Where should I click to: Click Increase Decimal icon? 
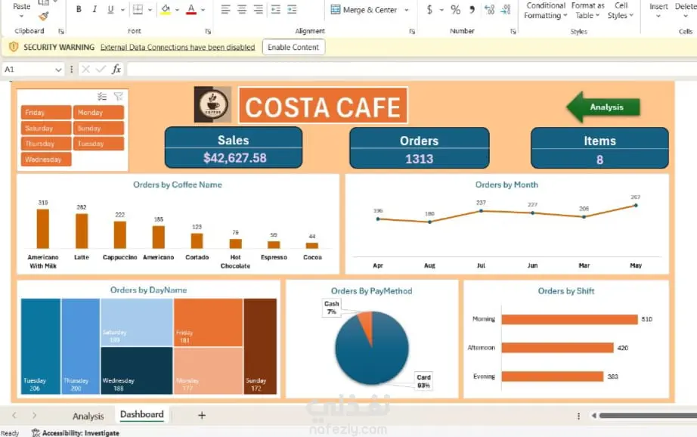[489, 9]
